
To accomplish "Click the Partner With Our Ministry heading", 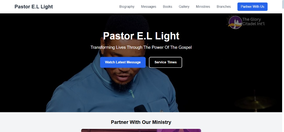I will point(141,122).
